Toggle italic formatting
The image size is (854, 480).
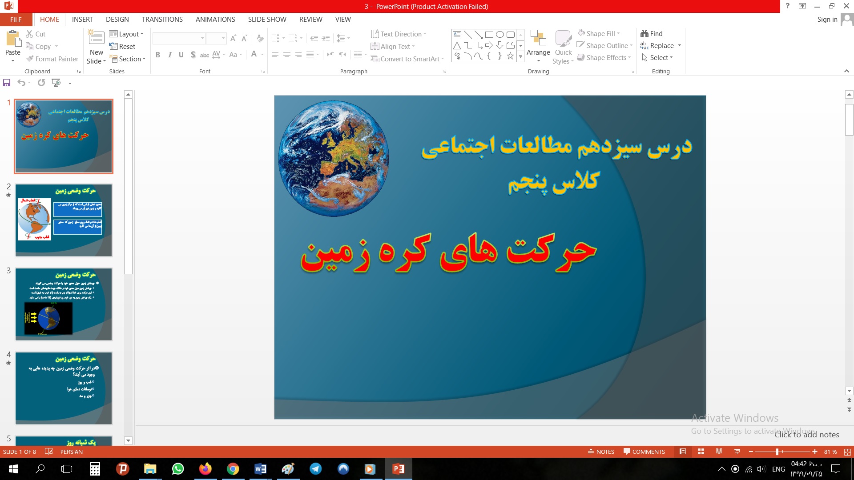click(169, 55)
